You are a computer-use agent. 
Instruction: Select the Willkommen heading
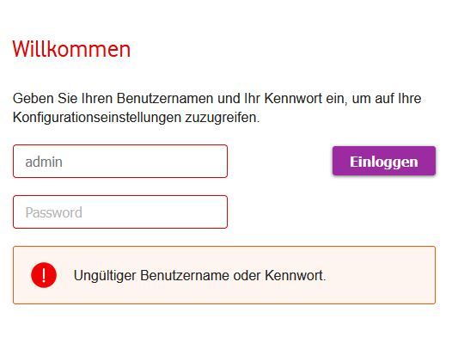pos(71,49)
